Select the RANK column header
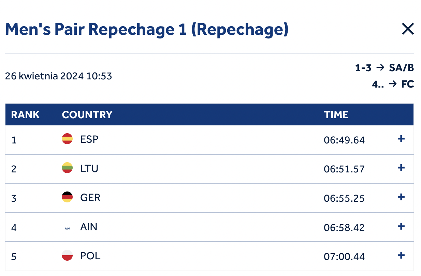 pos(26,115)
